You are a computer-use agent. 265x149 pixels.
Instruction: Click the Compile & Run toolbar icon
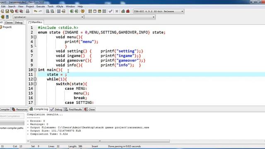99,11
